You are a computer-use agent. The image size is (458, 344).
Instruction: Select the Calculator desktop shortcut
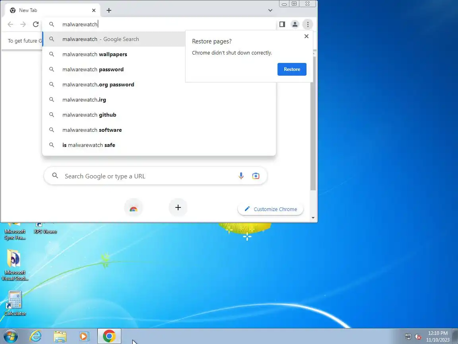(x=15, y=303)
